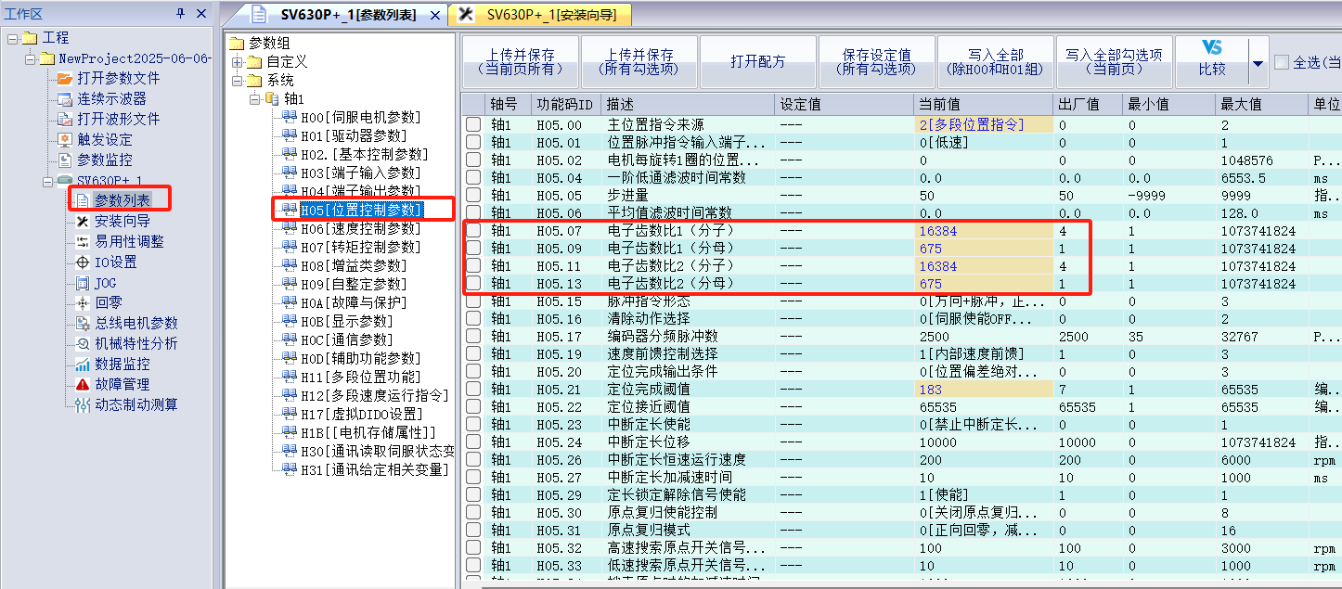Click H05.21 定位完成阈值 current value cell

982,390
